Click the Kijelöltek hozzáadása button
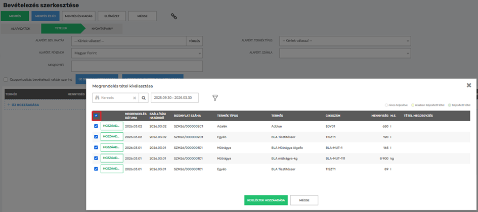This screenshot has width=478, height=212. tap(266, 200)
